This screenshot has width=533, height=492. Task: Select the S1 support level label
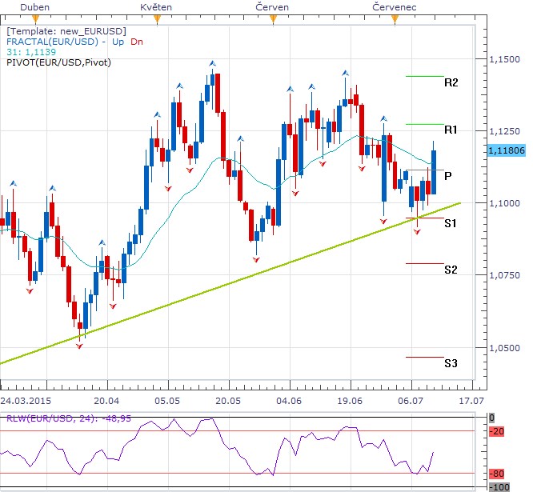point(451,223)
